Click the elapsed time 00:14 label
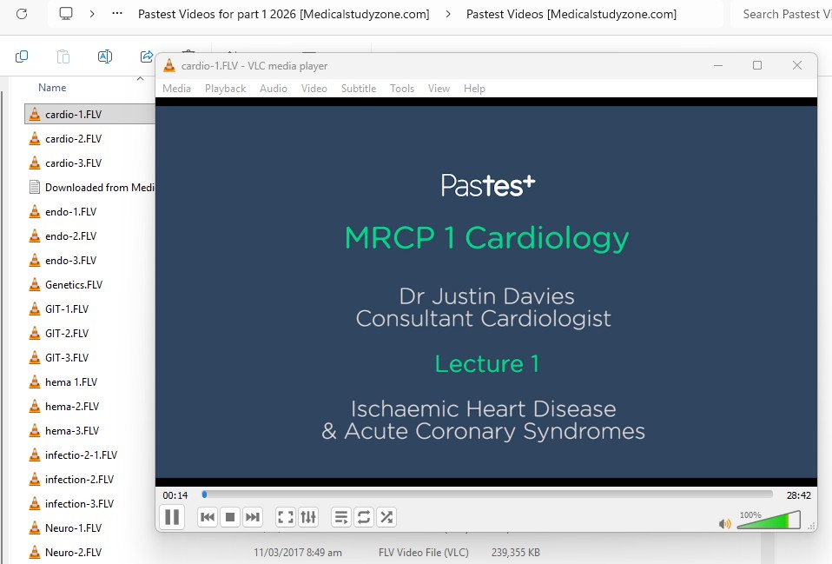This screenshot has width=832, height=564. click(175, 495)
